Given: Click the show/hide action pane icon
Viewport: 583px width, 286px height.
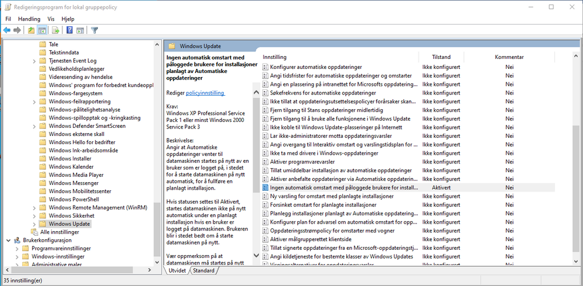Looking at the screenshot, I should tap(80, 30).
